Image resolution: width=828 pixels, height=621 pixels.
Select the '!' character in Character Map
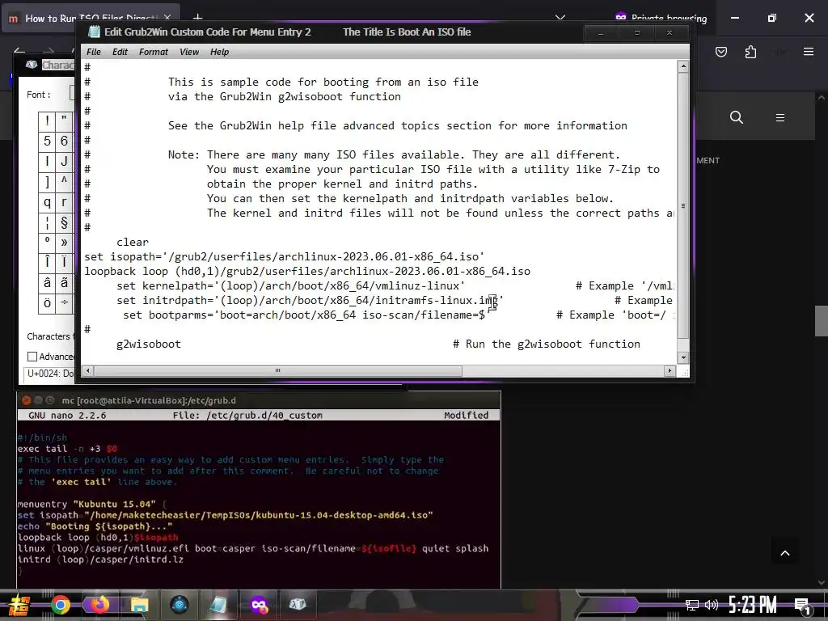(x=47, y=121)
